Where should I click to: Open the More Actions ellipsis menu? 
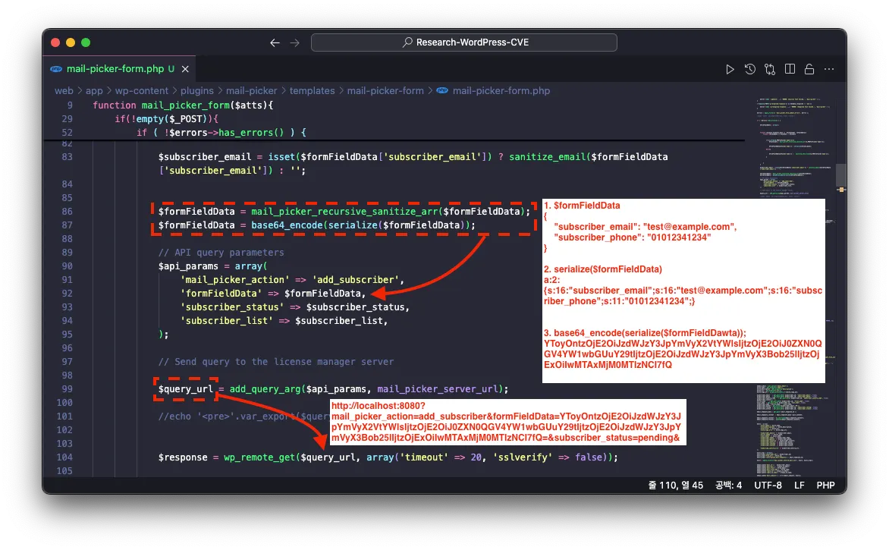point(829,69)
